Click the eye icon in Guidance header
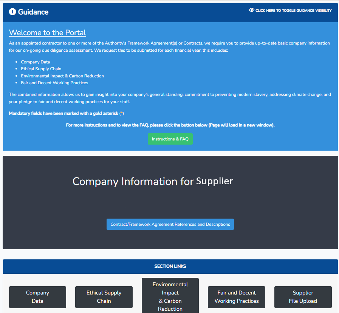Viewport: 339px width, 313px height. tap(251, 10)
